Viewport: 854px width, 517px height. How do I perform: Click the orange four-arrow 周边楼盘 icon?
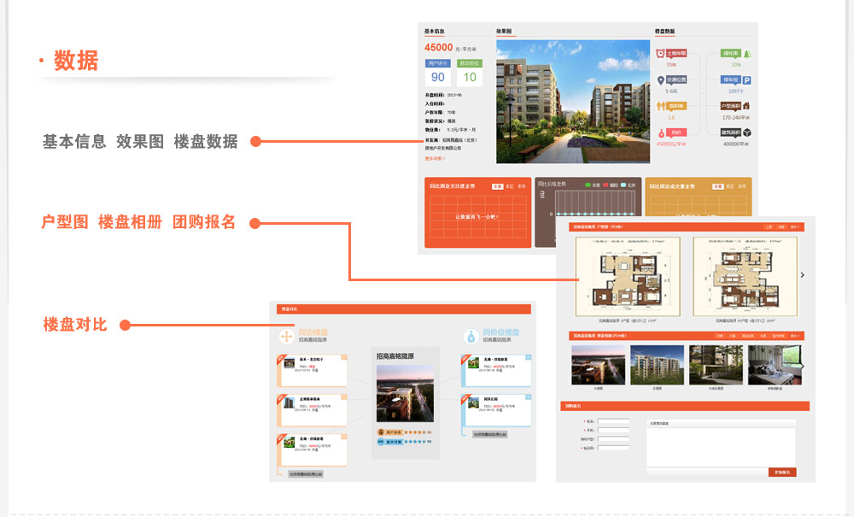pos(286,336)
